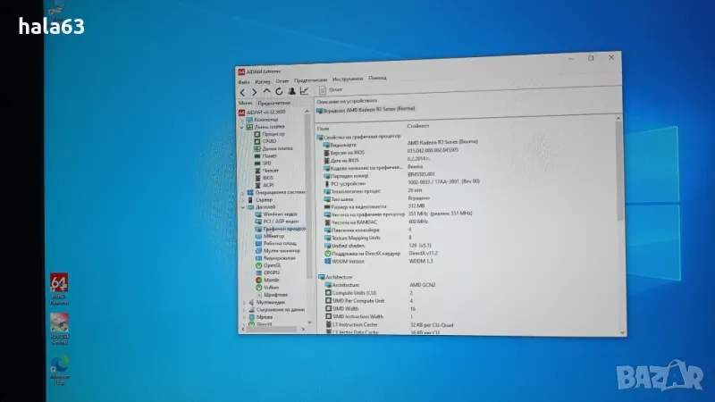Open the Файл menu
This screenshot has height=402, width=715.
click(243, 80)
